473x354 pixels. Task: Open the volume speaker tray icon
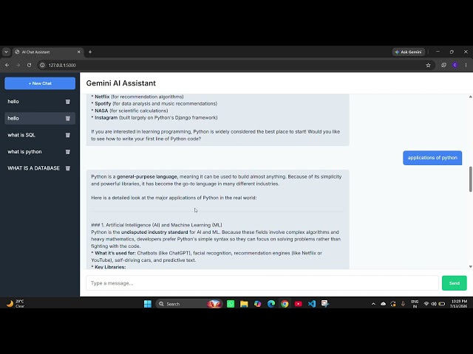[434, 304]
